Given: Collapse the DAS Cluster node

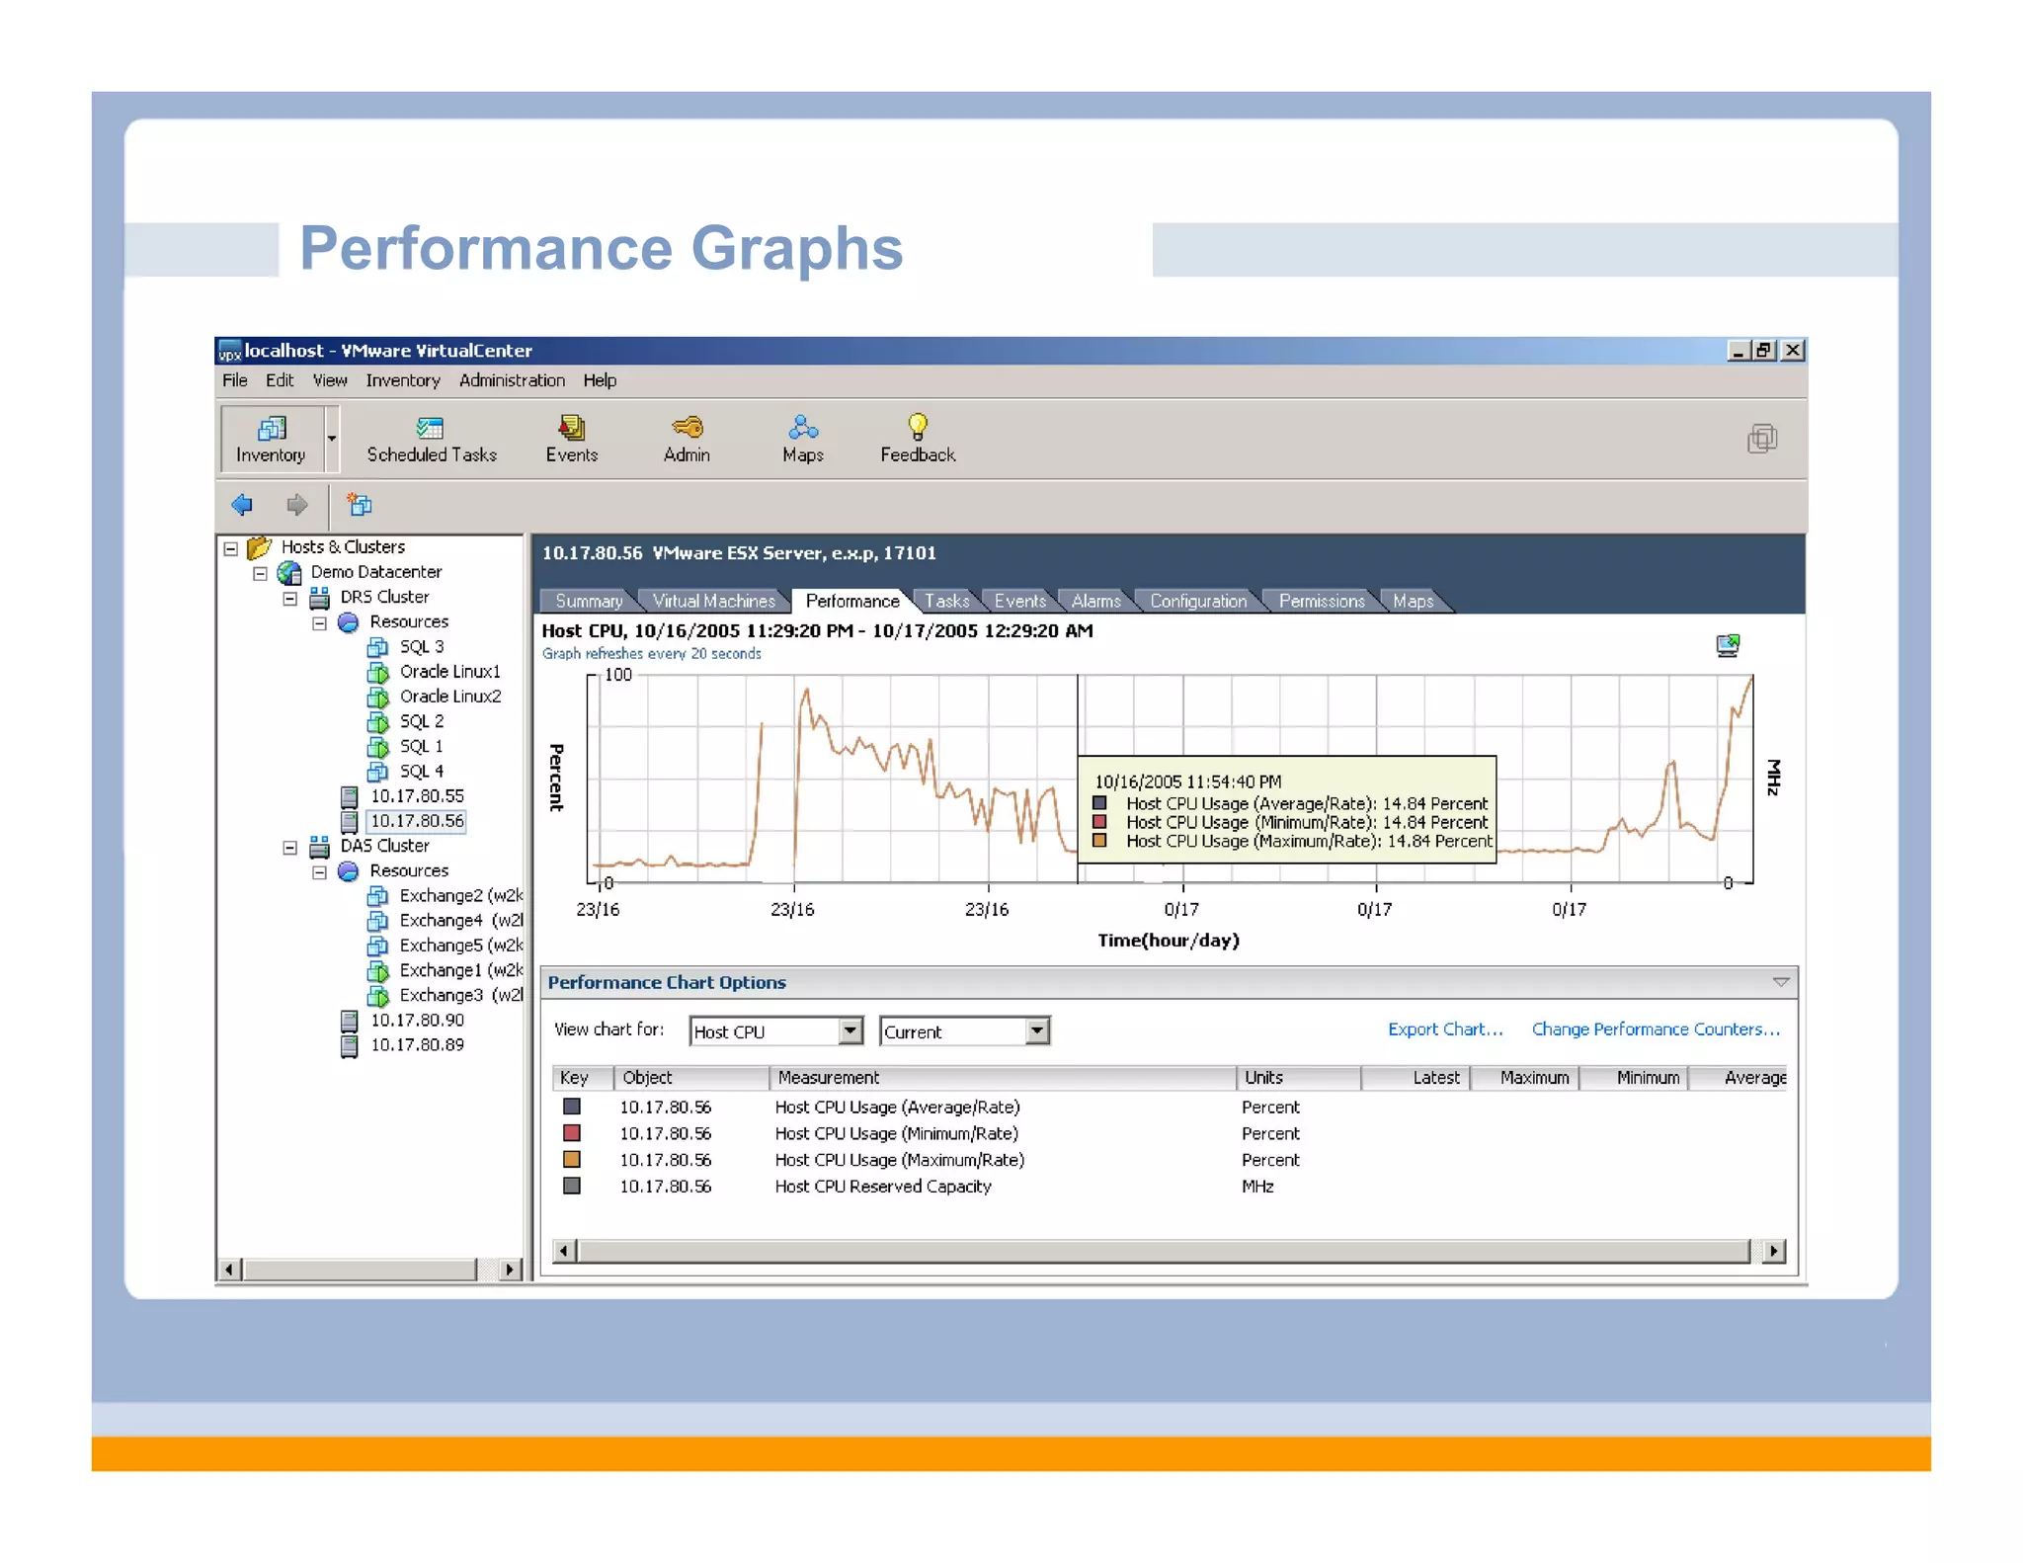Looking at the screenshot, I should (290, 848).
